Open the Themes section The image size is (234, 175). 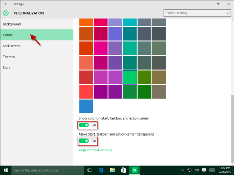click(37, 57)
